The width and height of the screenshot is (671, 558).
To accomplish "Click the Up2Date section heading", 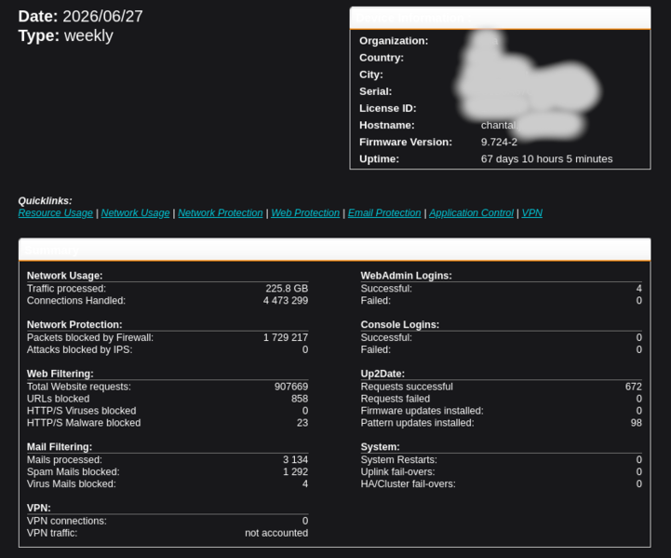I will 382,374.
